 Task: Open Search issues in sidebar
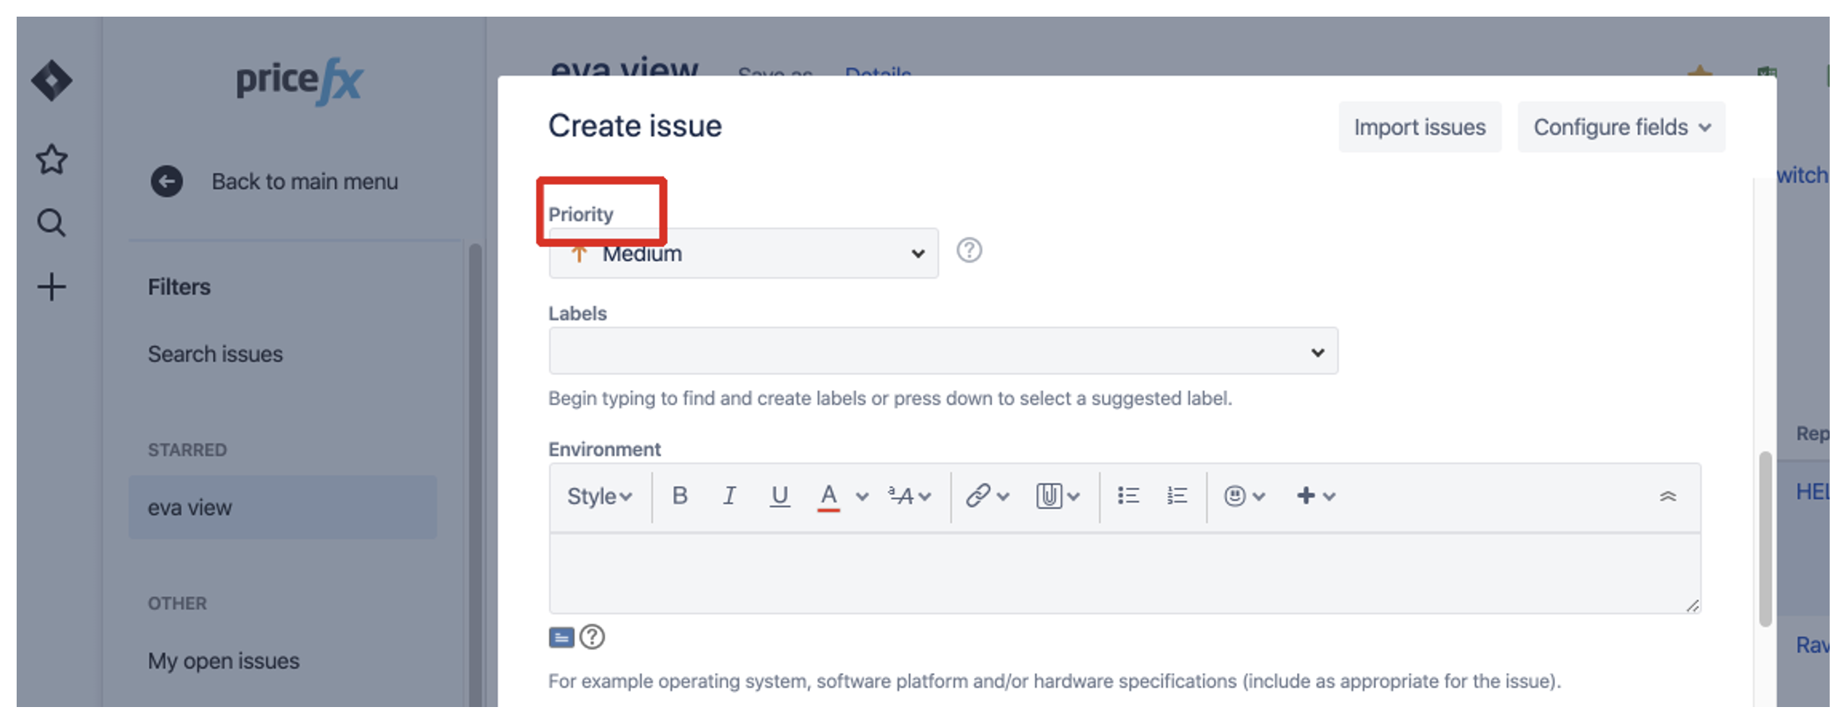(216, 354)
